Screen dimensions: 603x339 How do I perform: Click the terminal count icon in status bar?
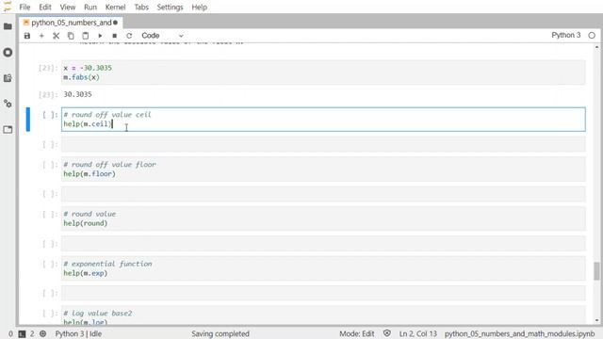[22, 334]
